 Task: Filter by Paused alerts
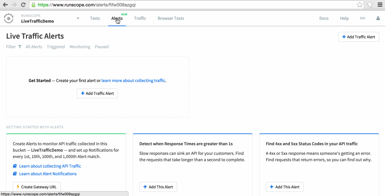(102, 47)
